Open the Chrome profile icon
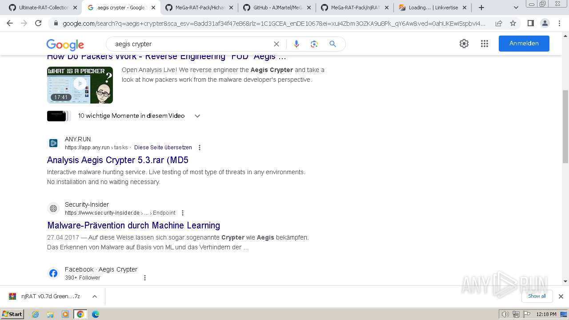The width and height of the screenshot is (569, 320). (x=545, y=23)
